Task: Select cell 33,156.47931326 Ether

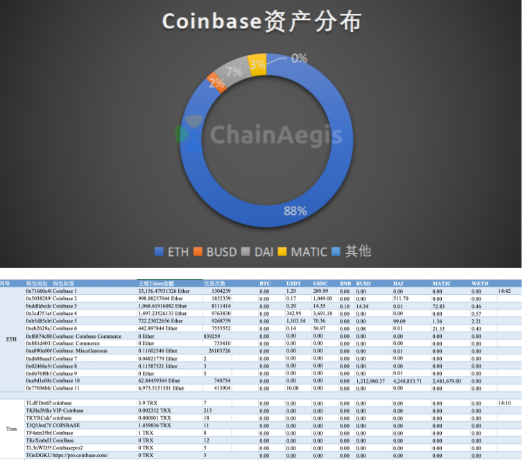Action: pos(170,291)
